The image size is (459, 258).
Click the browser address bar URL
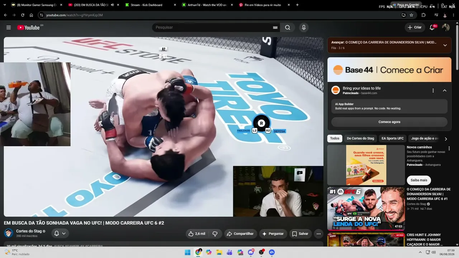point(74,15)
